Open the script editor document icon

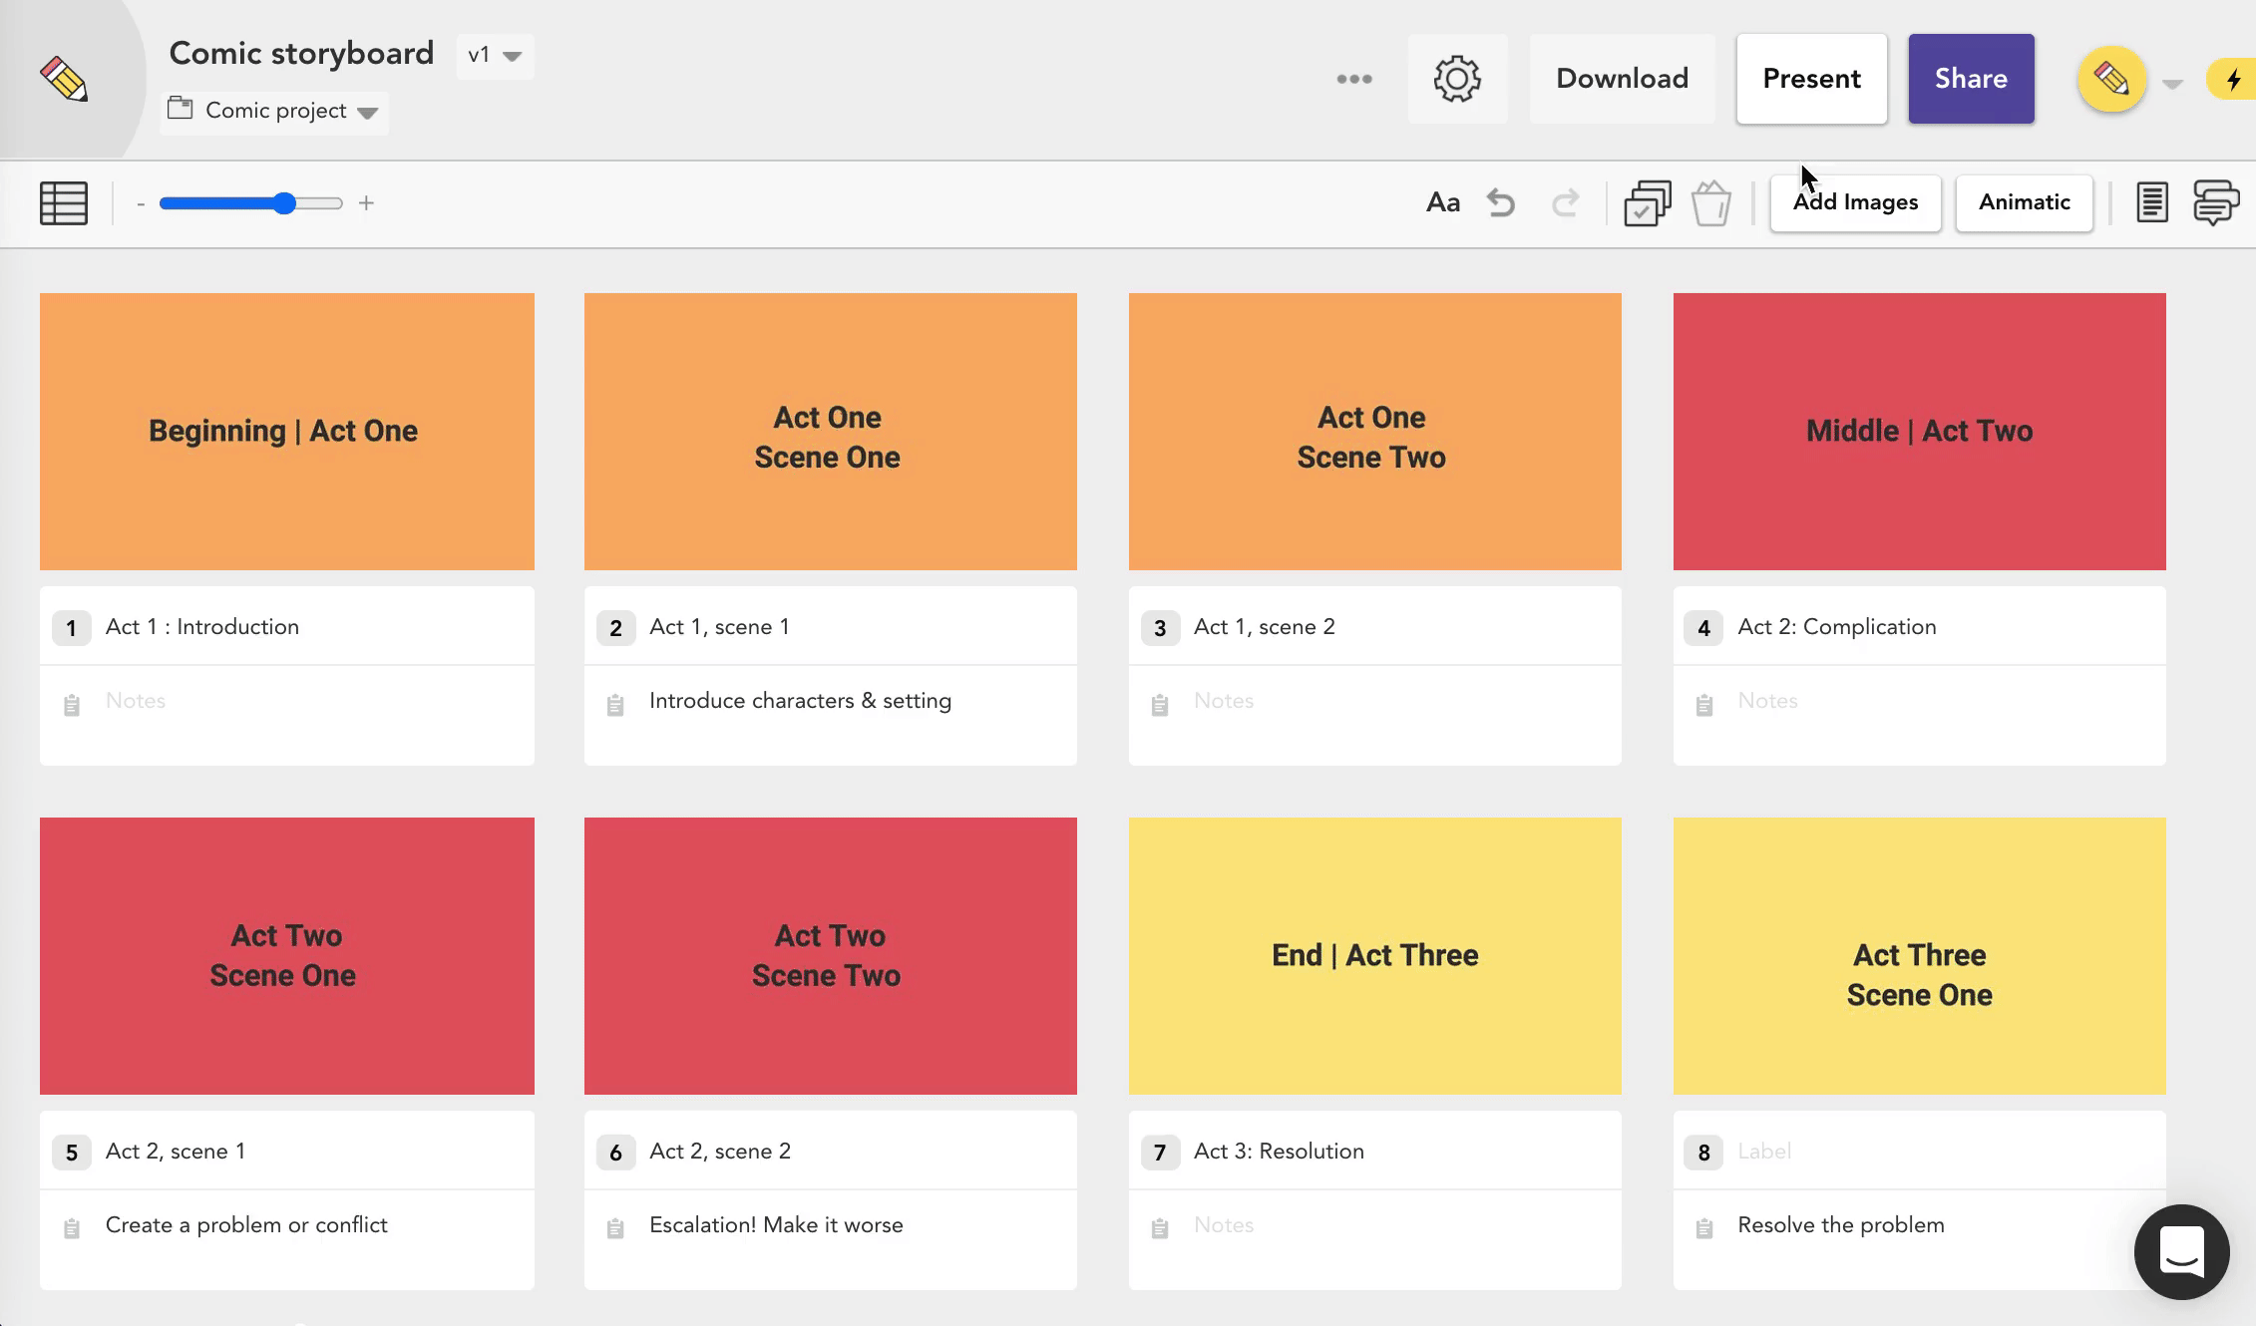pos(2151,203)
